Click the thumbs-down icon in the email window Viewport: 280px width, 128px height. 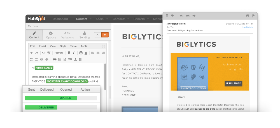point(172,16)
